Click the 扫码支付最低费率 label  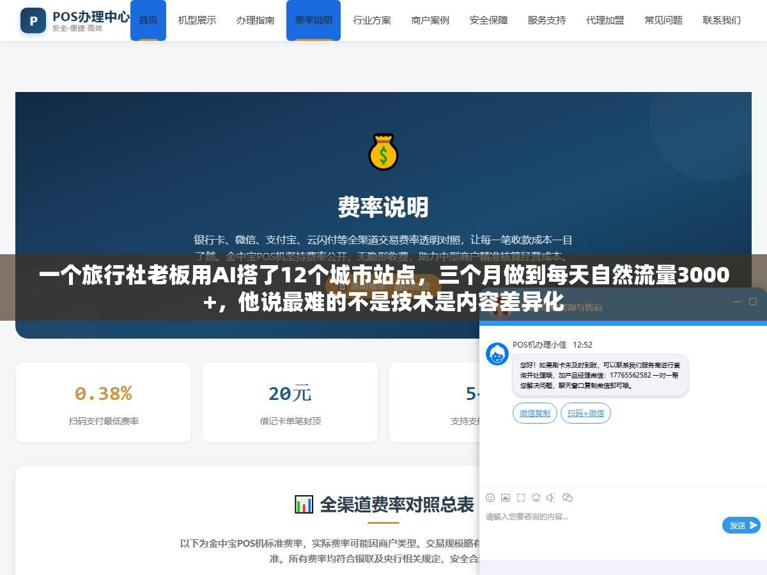click(x=104, y=421)
